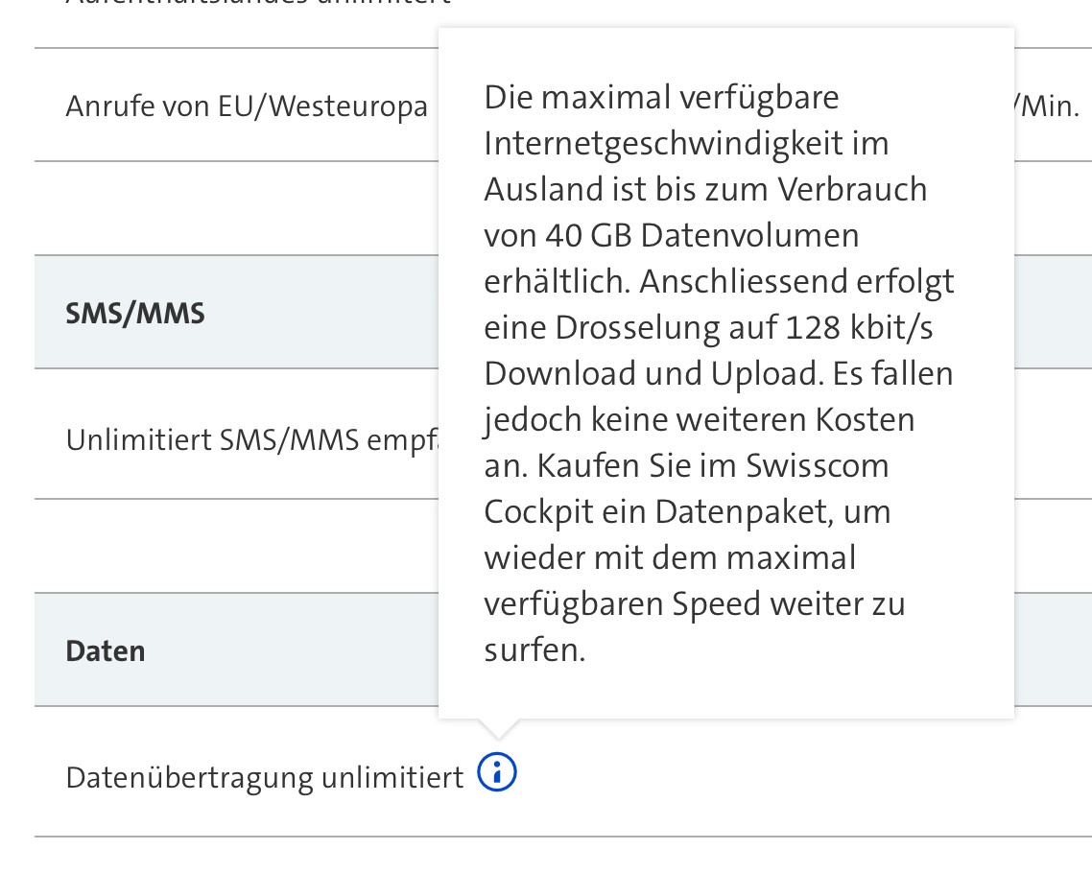Image resolution: width=1092 pixels, height=873 pixels.
Task: Click the 'Unlimitiert SMS/MMS' row text
Action: coord(251,441)
